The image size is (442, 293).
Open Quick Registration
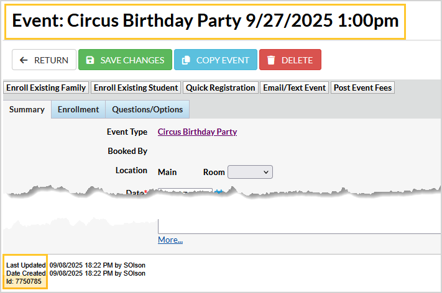click(x=221, y=88)
